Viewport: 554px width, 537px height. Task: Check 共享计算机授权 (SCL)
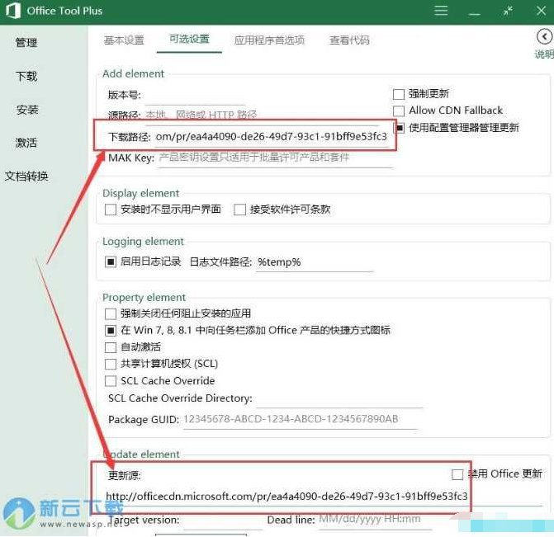(111, 364)
